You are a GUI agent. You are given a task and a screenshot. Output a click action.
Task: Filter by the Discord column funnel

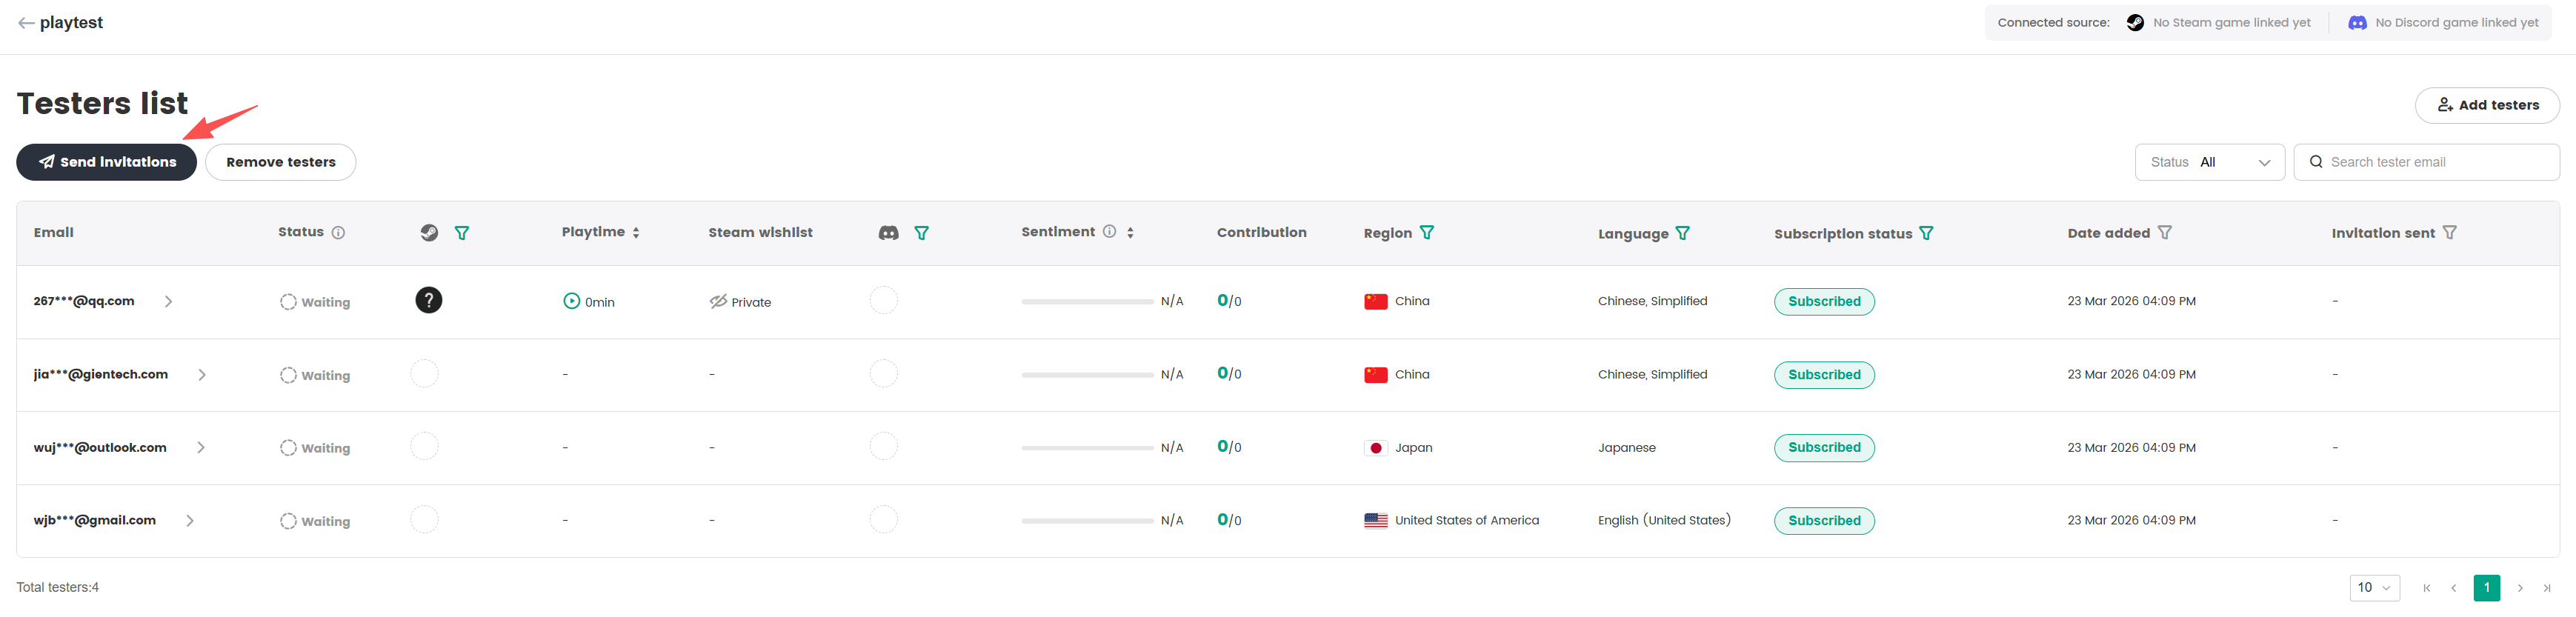922,233
